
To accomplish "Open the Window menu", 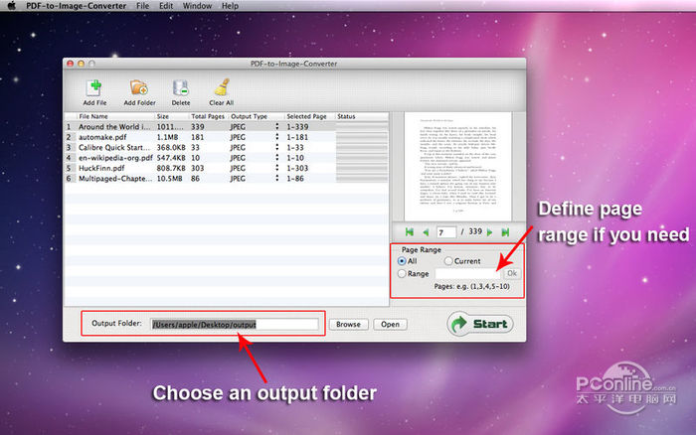I will 197,6.
